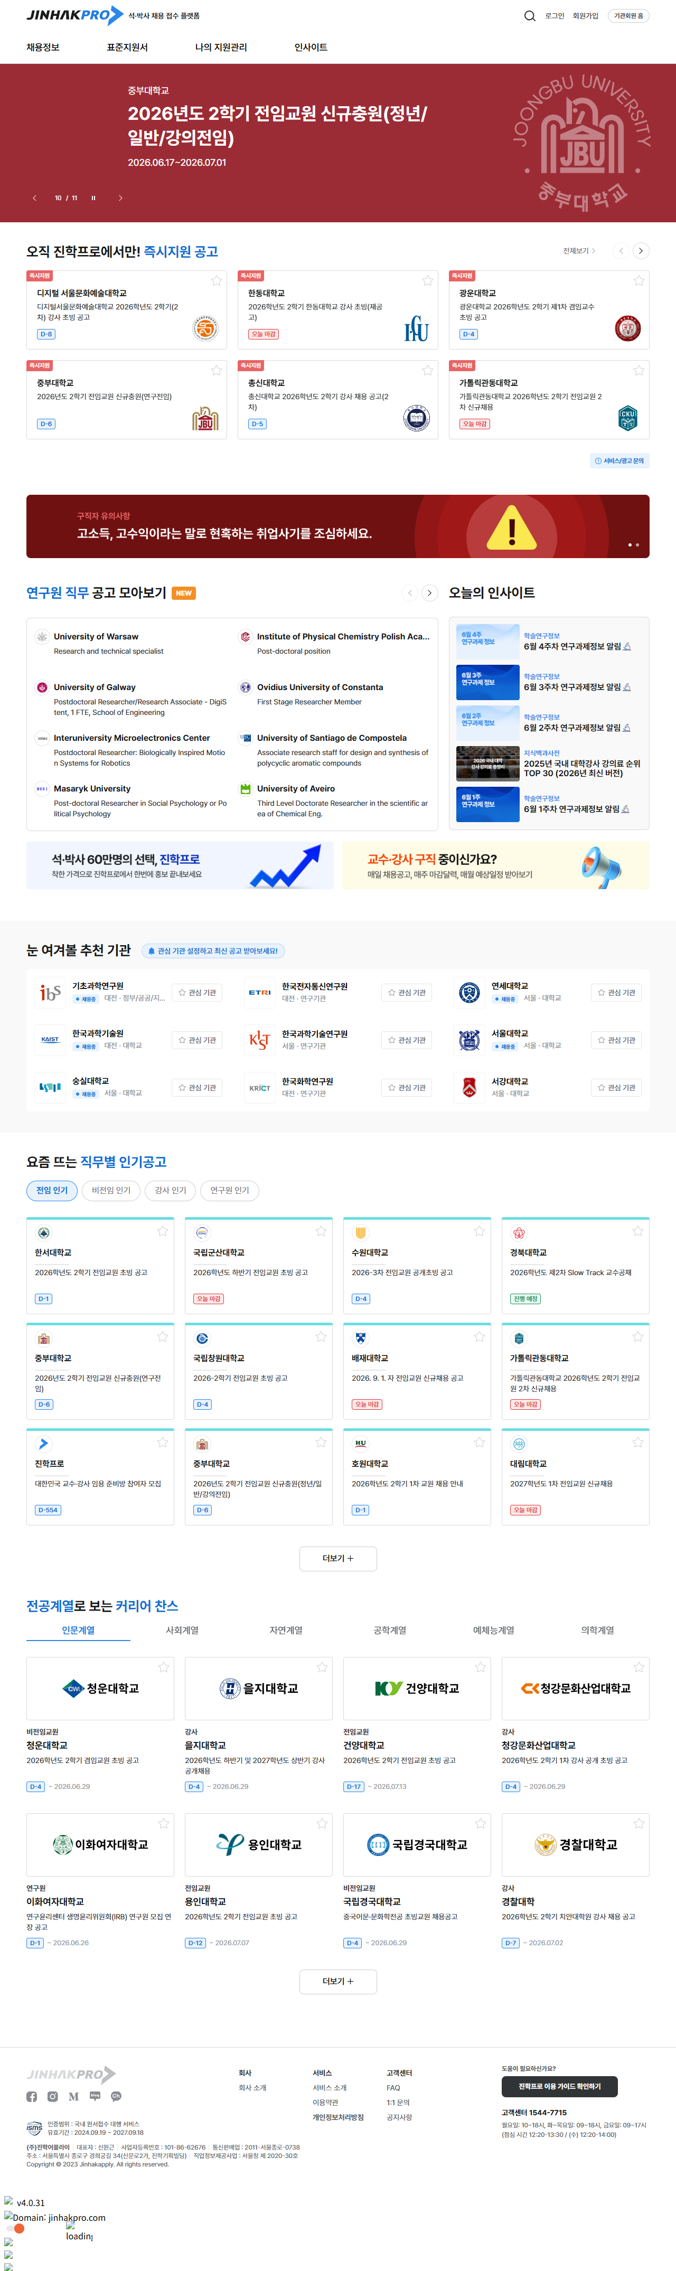The width and height of the screenshot is (676, 2271).
Task: Show previous instant-apply postings with arrow
Action: 622,251
